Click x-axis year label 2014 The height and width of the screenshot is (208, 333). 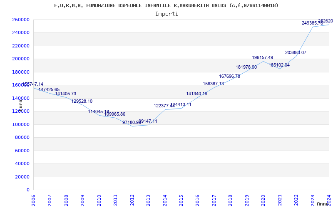pyautogui.click(x=165, y=200)
